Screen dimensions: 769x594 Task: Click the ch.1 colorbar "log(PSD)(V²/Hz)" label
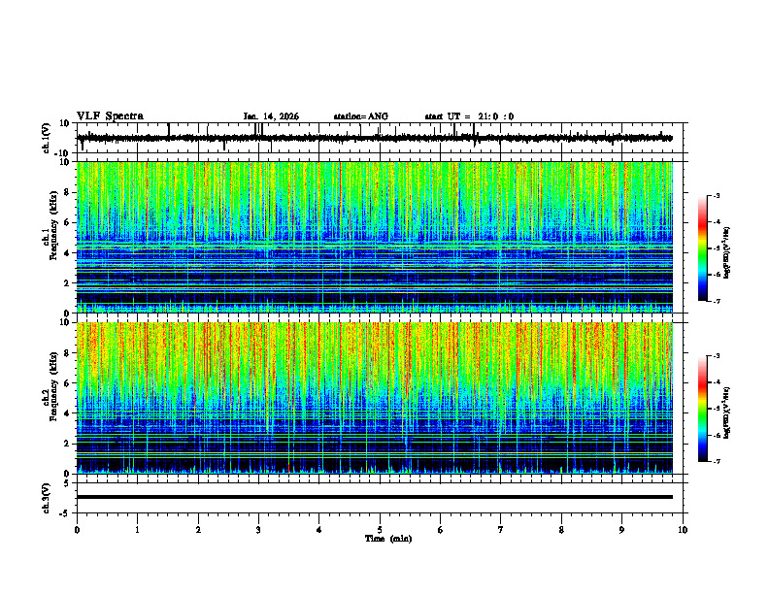click(x=726, y=252)
